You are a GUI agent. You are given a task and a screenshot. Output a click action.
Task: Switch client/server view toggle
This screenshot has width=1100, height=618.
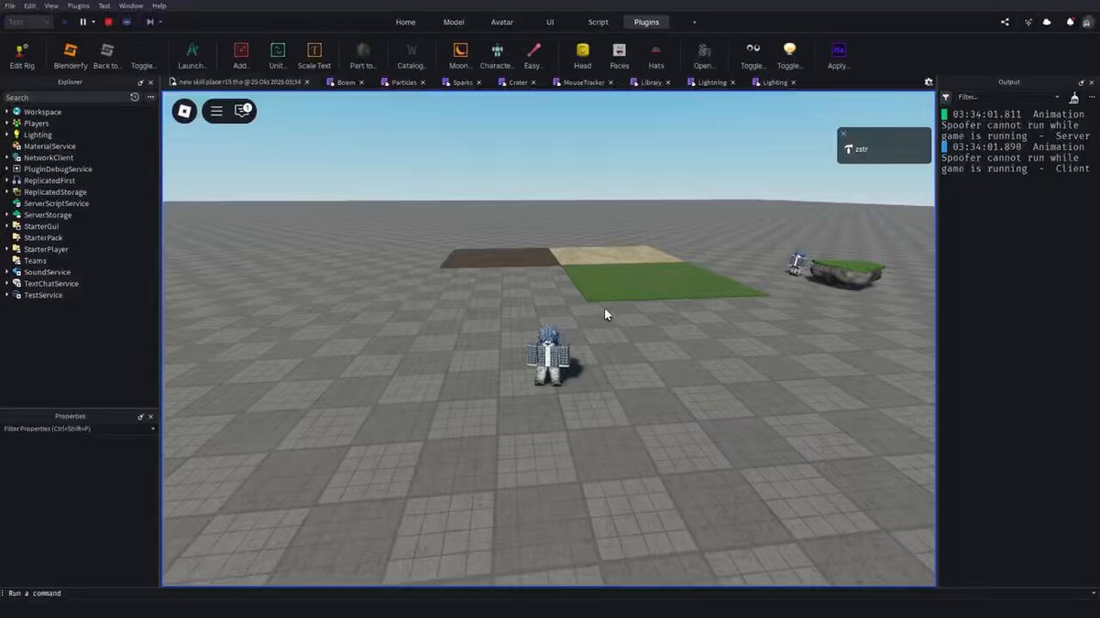[x=126, y=22]
